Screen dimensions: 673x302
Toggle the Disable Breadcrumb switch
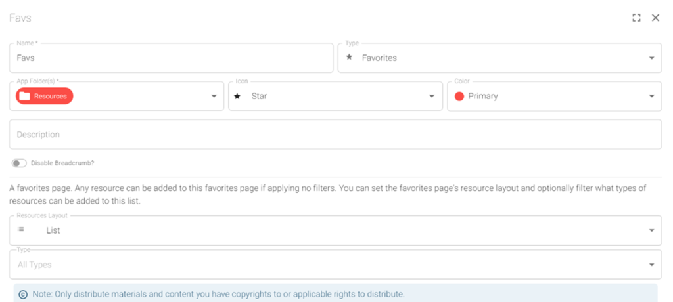coord(19,163)
